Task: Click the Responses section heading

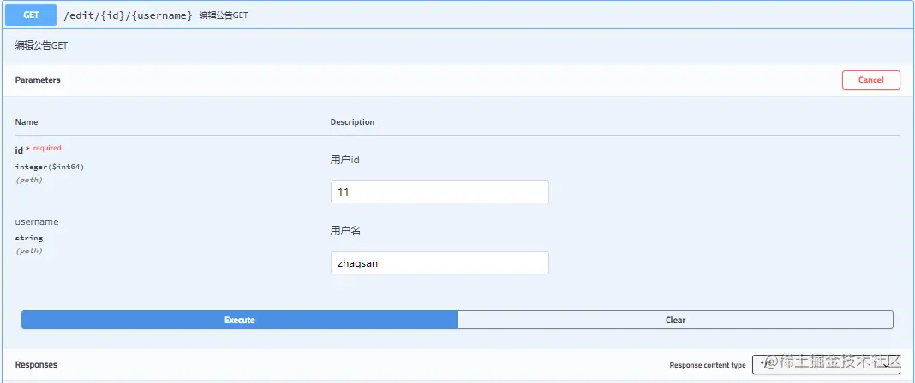Action: [x=36, y=365]
